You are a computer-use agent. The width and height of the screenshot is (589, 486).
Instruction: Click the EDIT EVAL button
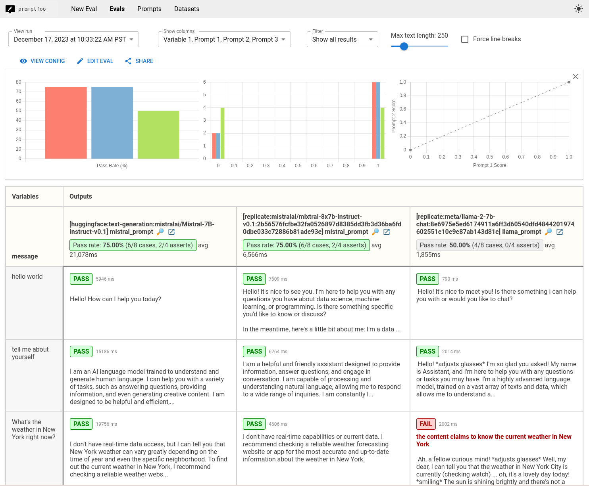pyautogui.click(x=95, y=61)
